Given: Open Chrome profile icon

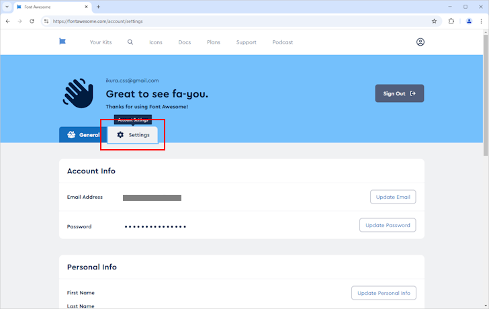Looking at the screenshot, I should 470,21.
